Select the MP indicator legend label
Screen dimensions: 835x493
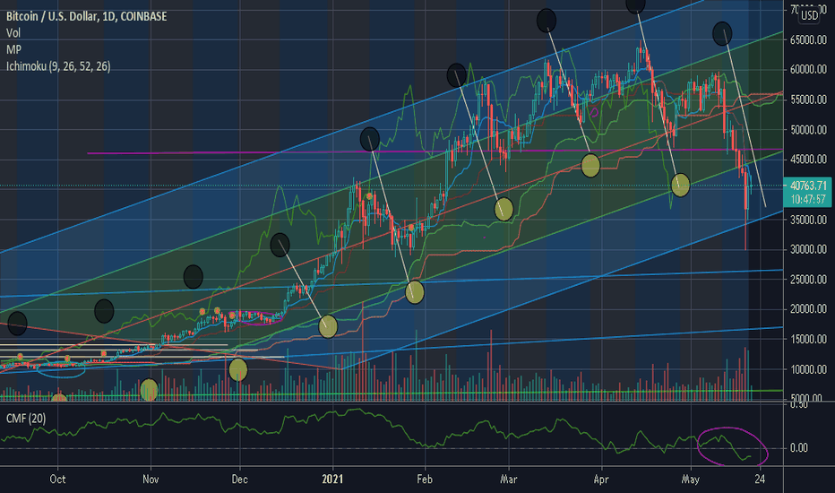[13, 49]
